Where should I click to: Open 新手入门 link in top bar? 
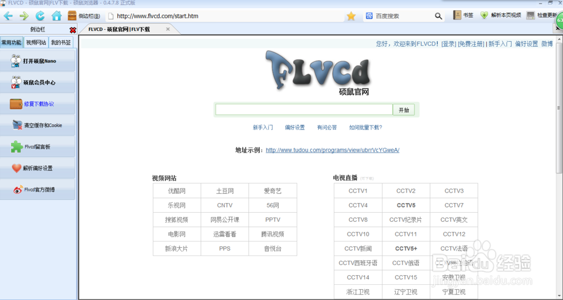(500, 44)
